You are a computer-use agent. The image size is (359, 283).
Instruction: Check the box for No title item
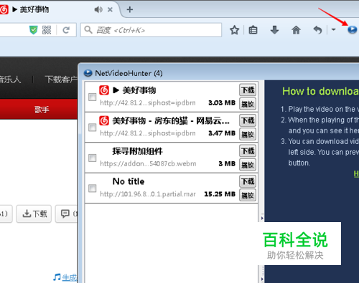pos(92,188)
